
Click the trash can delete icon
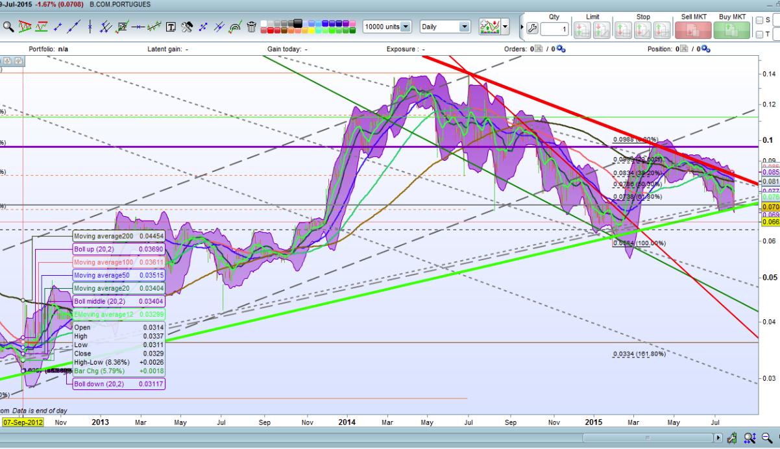[251, 27]
